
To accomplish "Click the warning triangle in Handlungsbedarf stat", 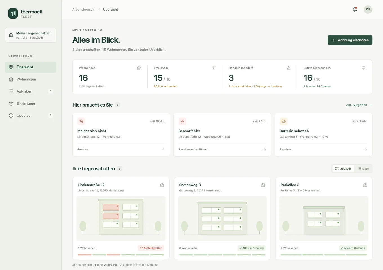I will 289,68.
